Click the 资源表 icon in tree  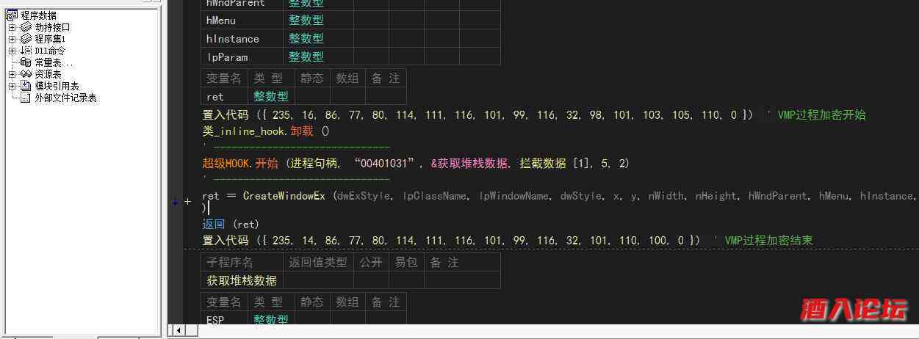tap(26, 74)
